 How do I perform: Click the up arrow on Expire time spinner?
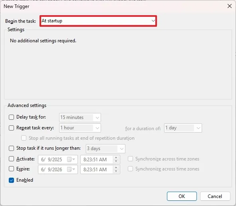(x=116, y=168)
